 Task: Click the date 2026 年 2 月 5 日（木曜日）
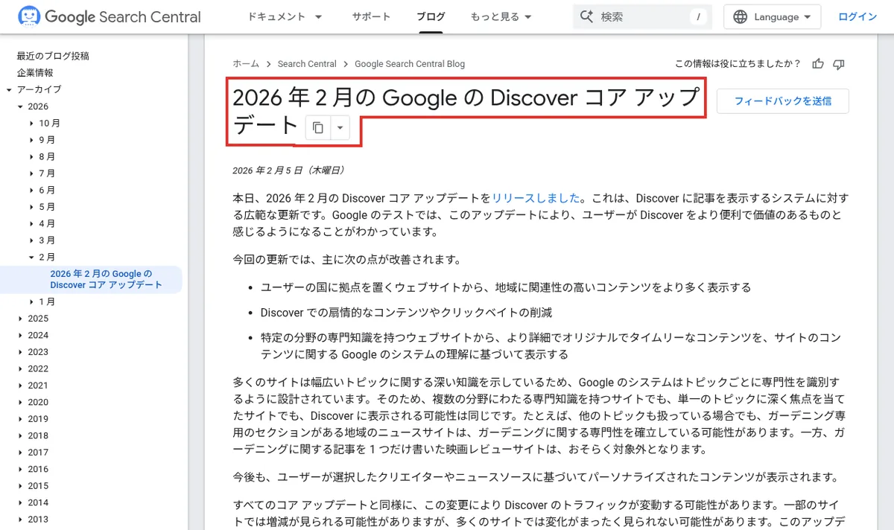[289, 170]
